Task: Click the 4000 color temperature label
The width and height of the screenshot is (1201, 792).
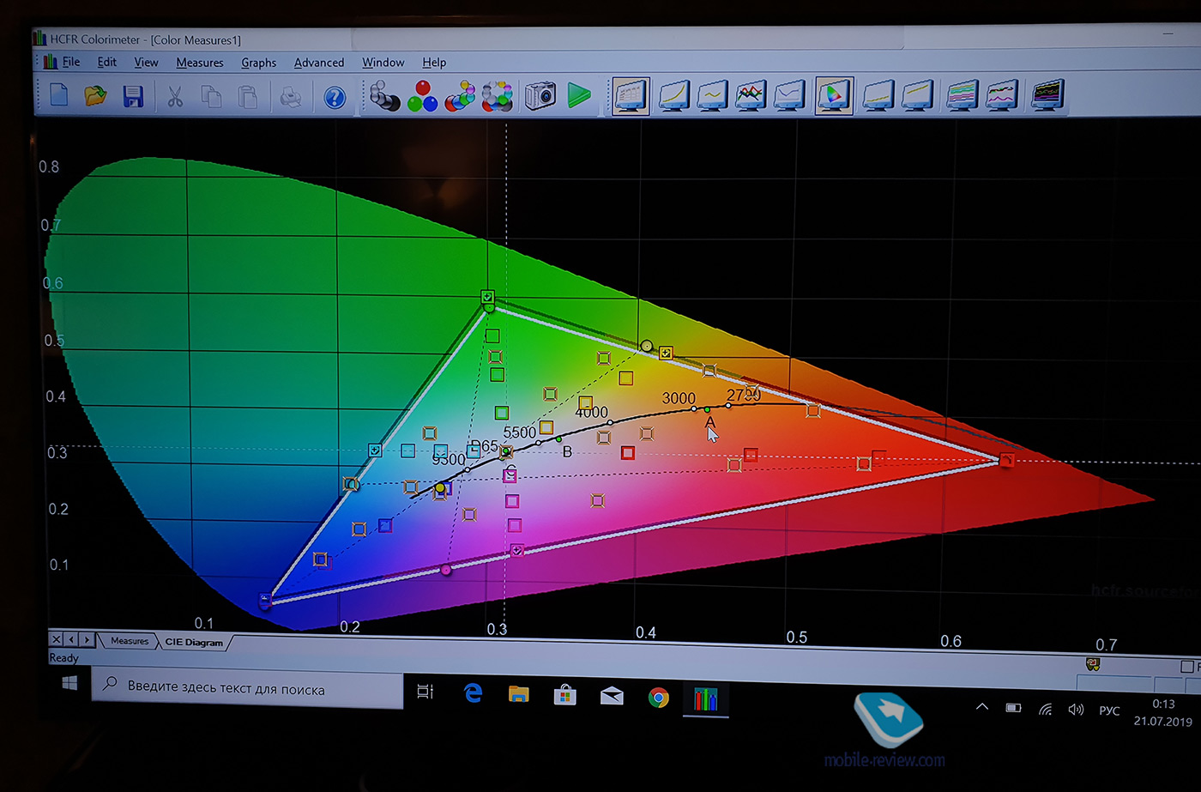Action: pyautogui.click(x=592, y=413)
